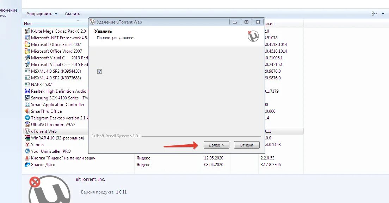Select the Your Uninstaller! PRO entry
Viewport: 389px width, 203px height.
click(x=51, y=151)
